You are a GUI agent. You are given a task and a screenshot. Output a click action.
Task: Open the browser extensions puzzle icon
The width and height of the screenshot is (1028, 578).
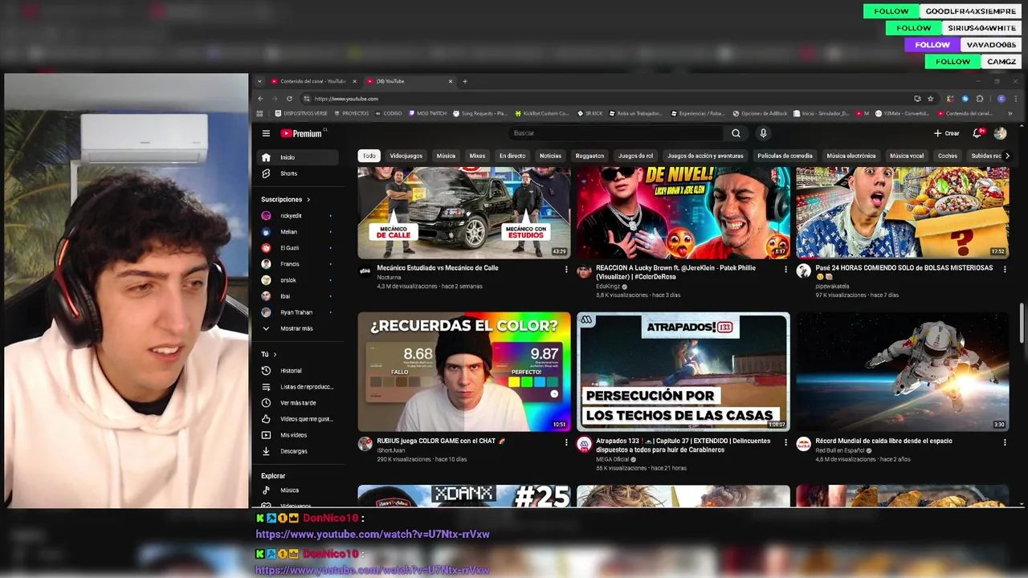click(x=980, y=99)
